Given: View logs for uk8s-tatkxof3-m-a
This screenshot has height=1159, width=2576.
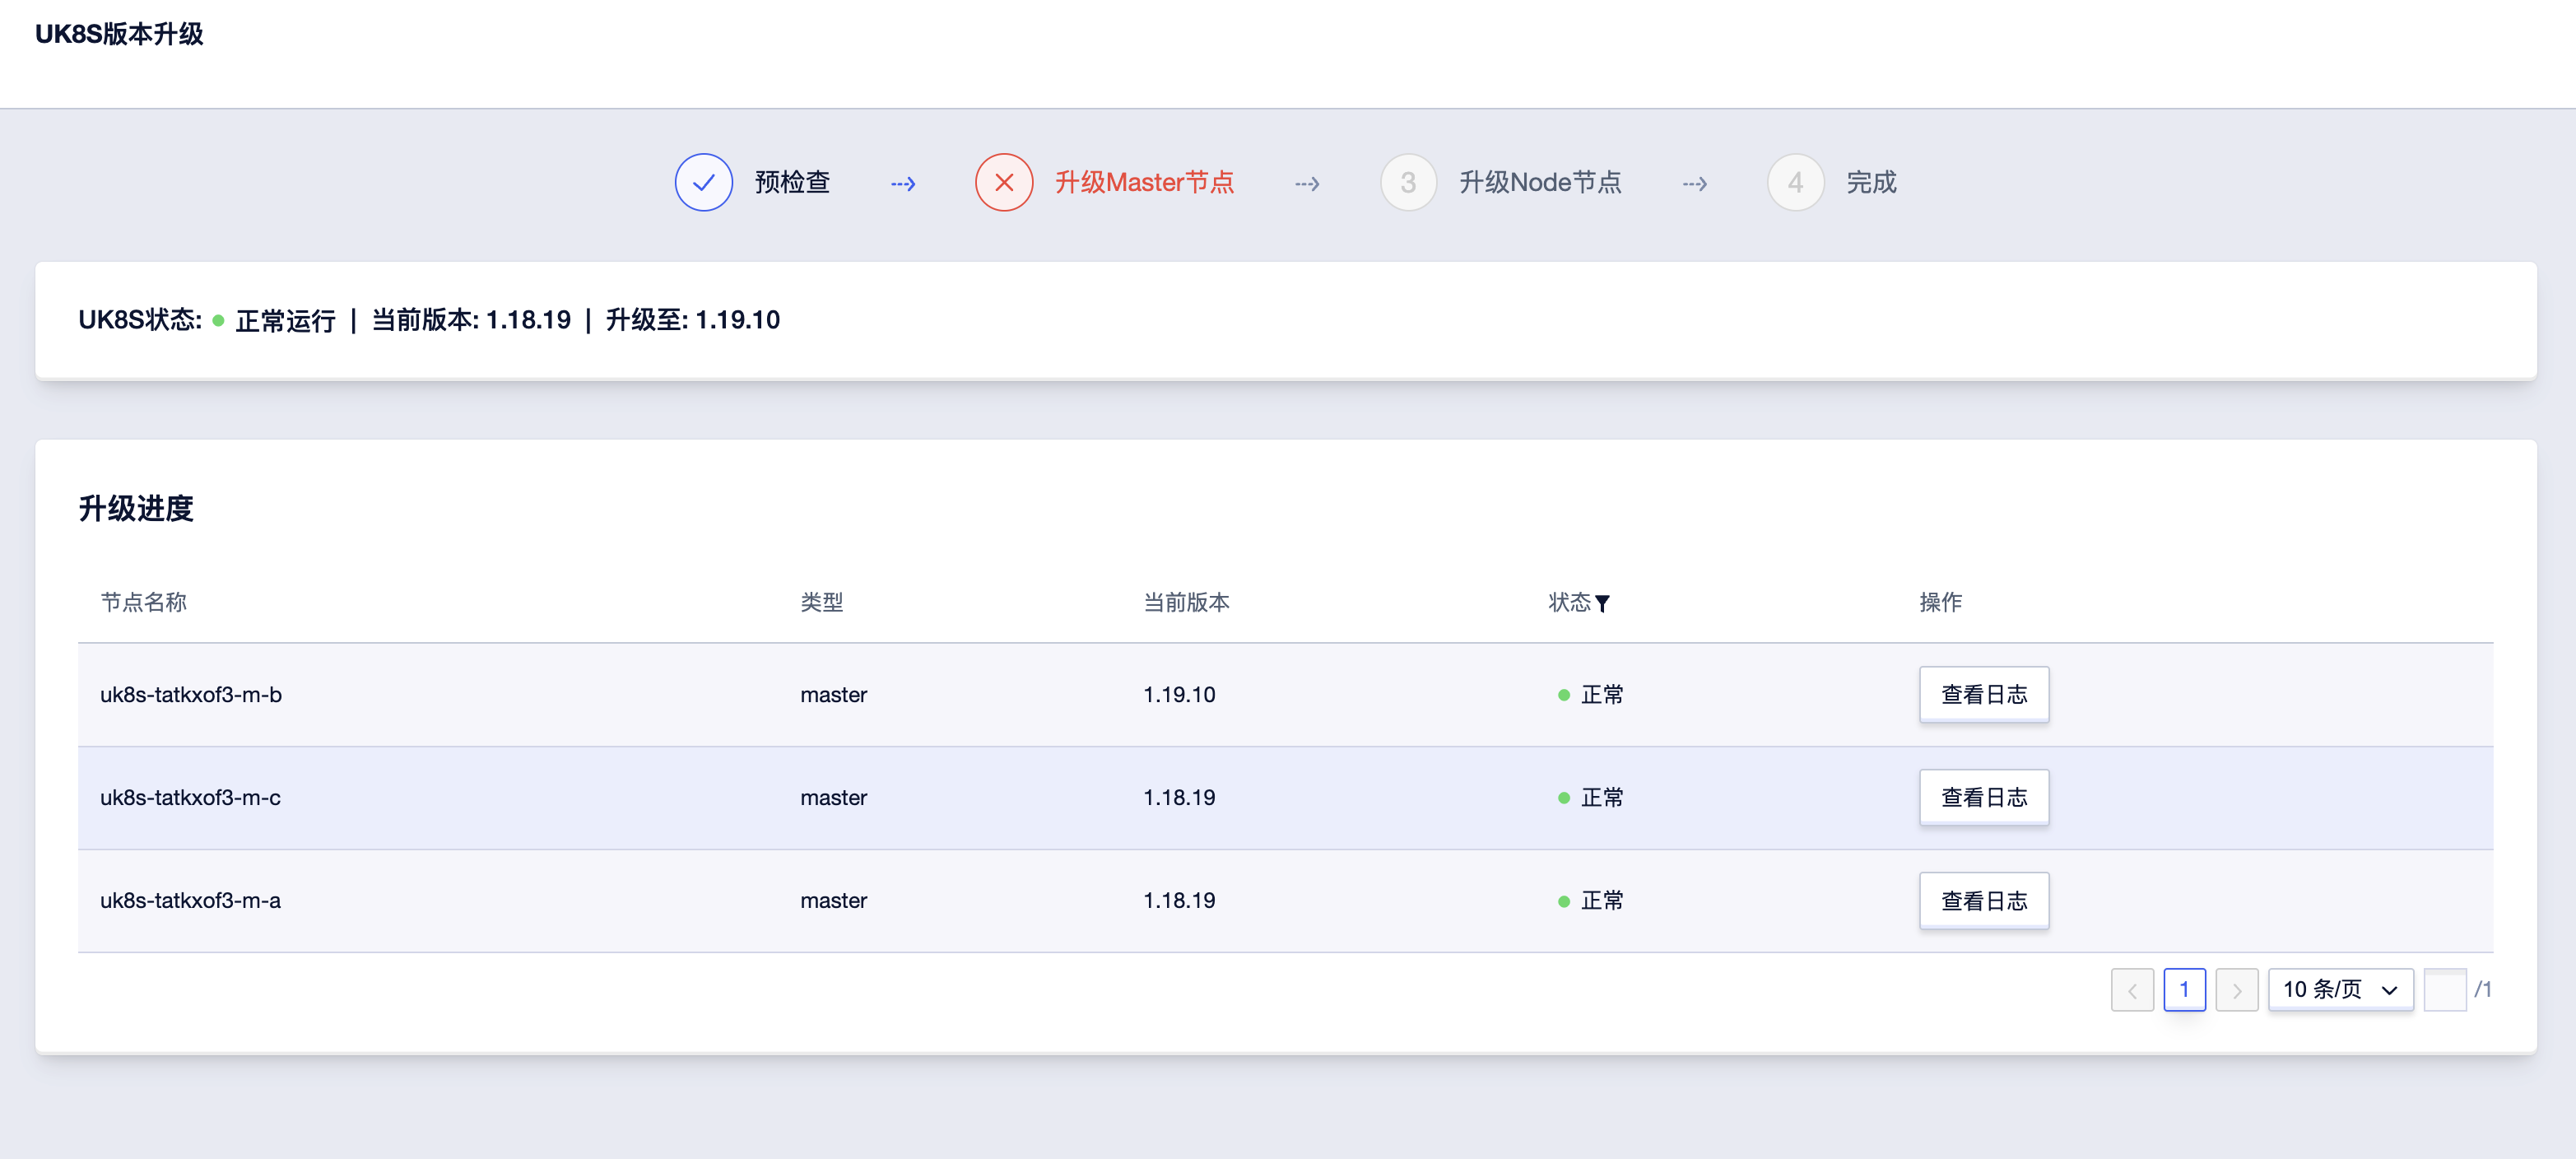Looking at the screenshot, I should pos(1983,900).
